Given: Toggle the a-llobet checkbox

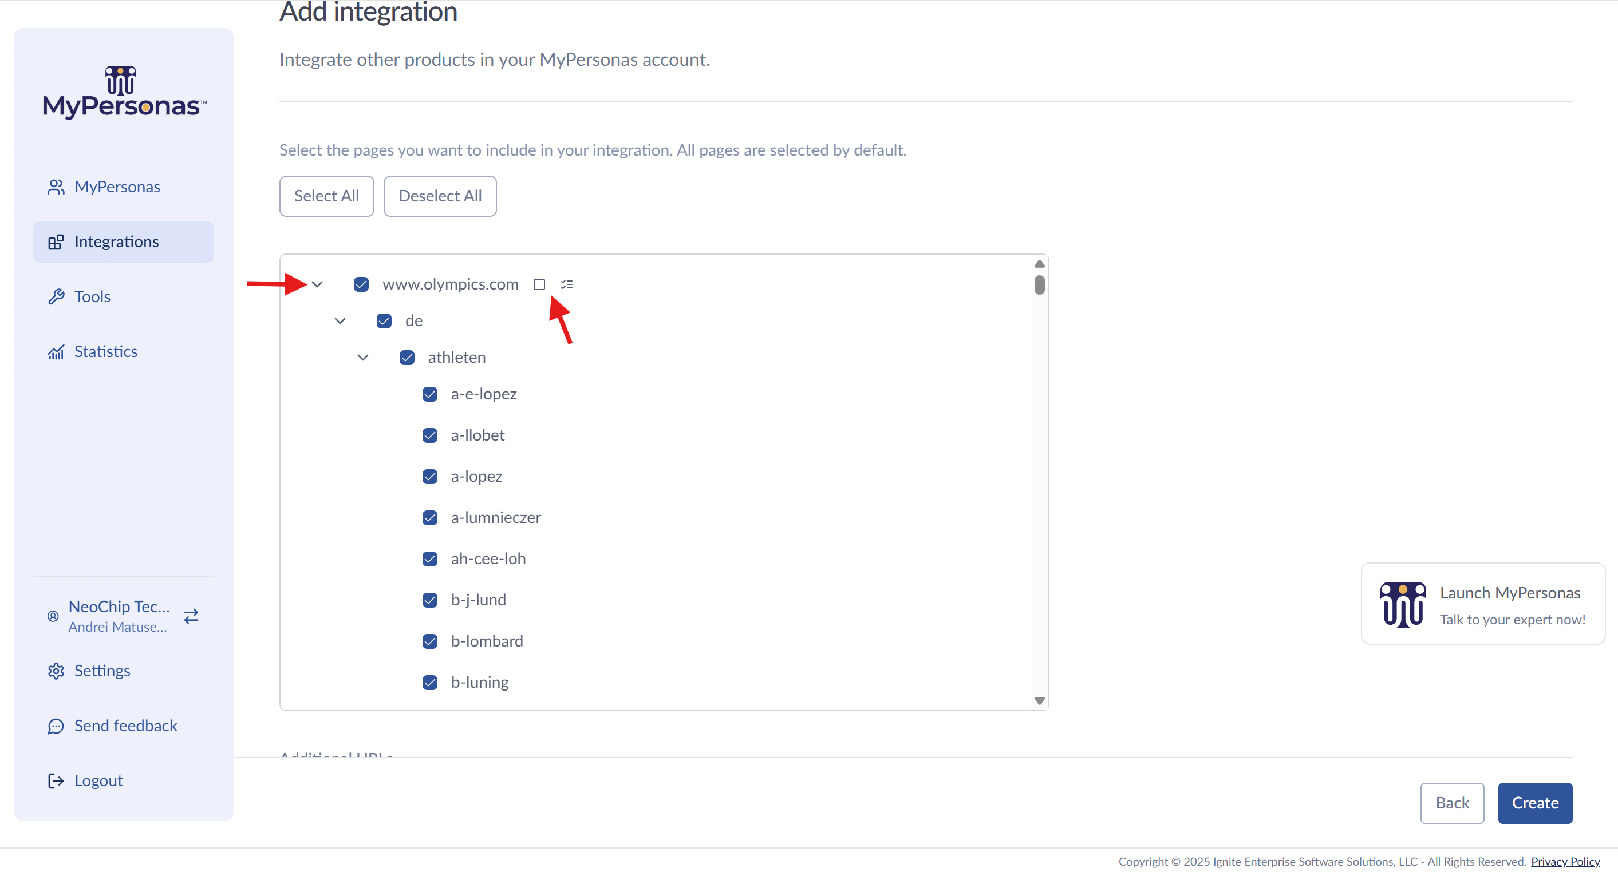Looking at the screenshot, I should click(429, 435).
